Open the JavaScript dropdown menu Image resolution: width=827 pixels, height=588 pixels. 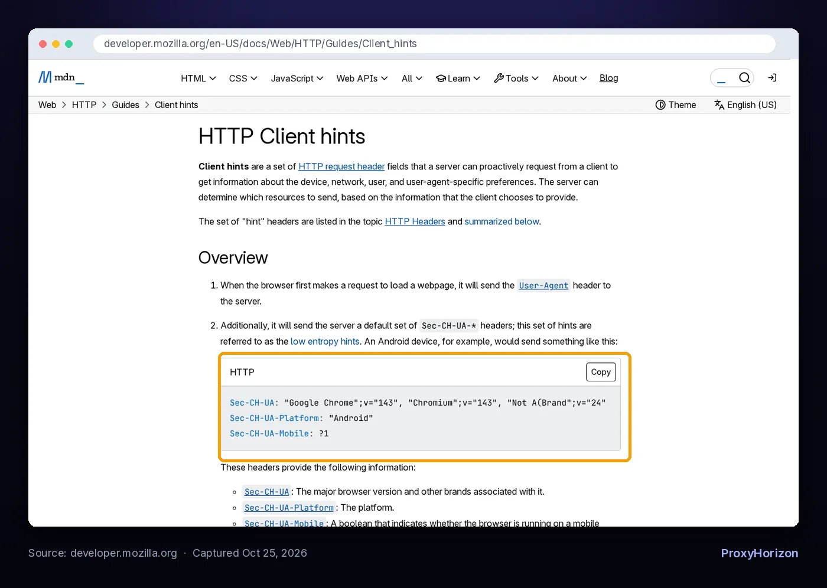[297, 79]
